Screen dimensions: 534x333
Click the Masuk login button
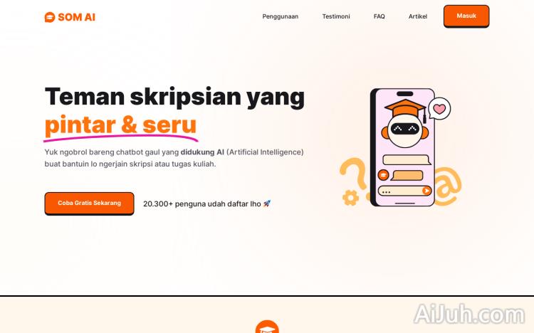[466, 16]
